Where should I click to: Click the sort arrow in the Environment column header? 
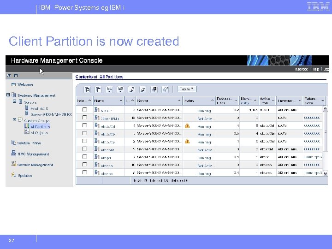pyautogui.click(x=300, y=101)
